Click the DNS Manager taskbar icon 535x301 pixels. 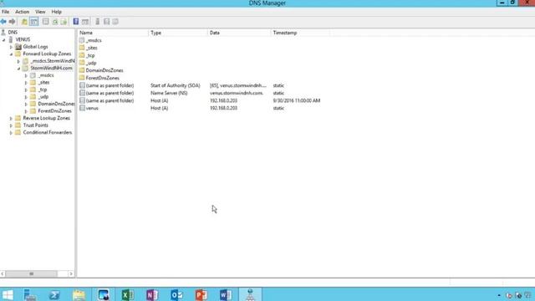pyautogui.click(x=250, y=294)
